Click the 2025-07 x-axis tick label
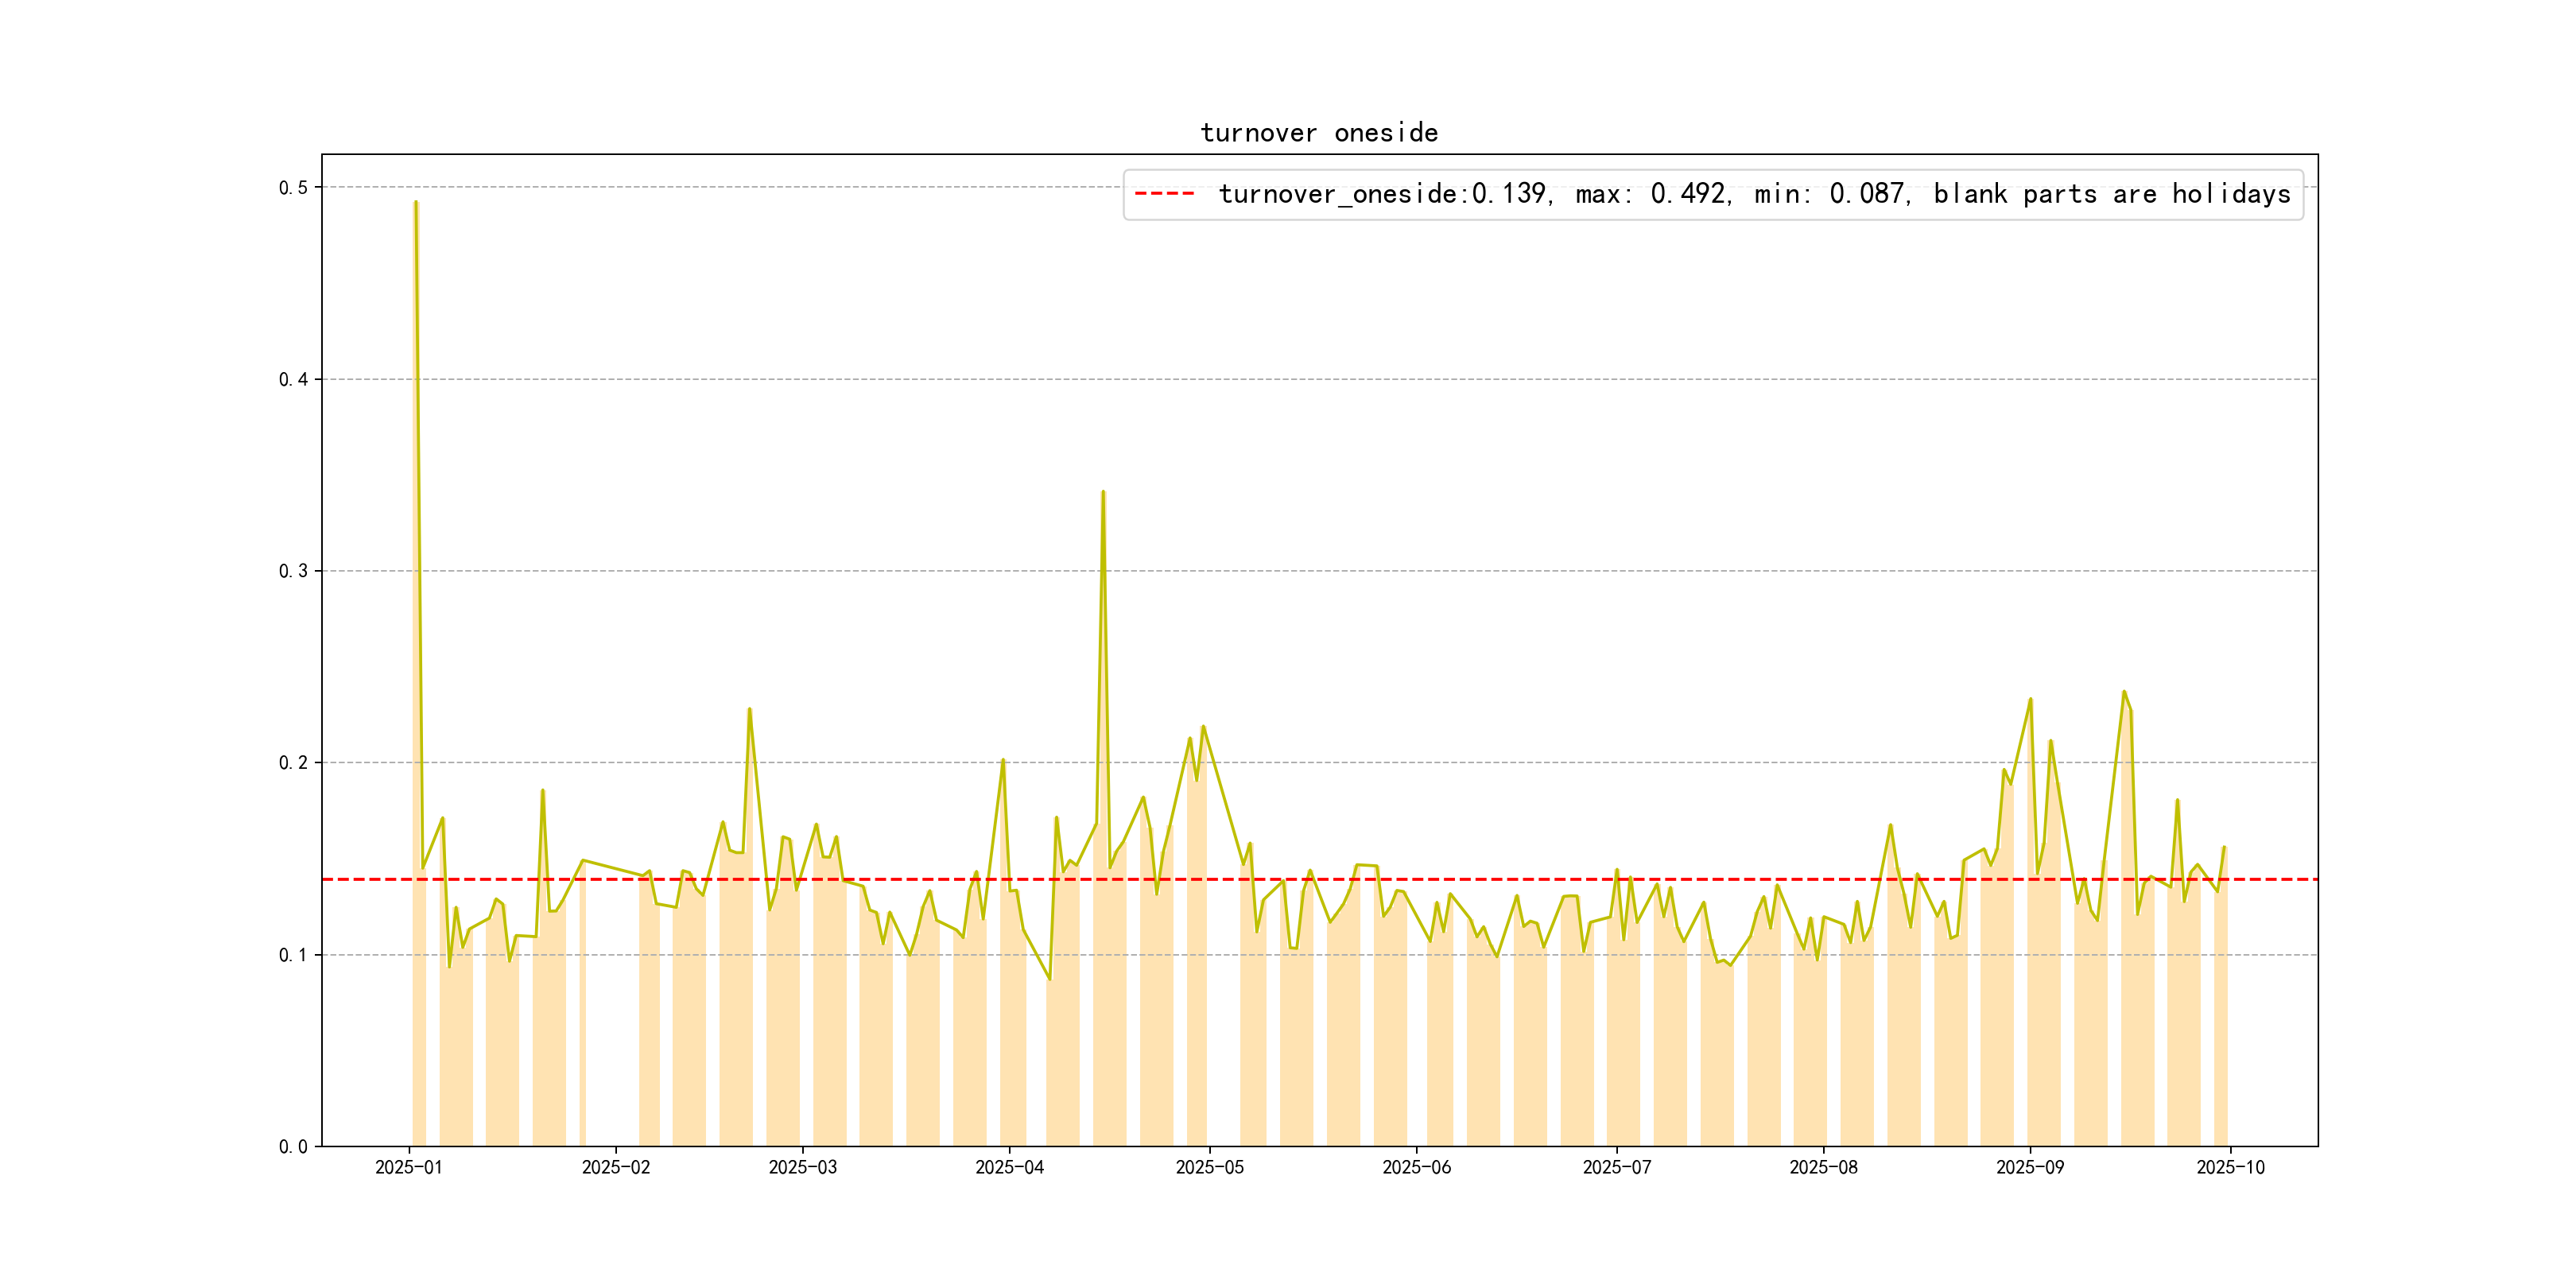The height and width of the screenshot is (1288, 2576). tap(1616, 1167)
